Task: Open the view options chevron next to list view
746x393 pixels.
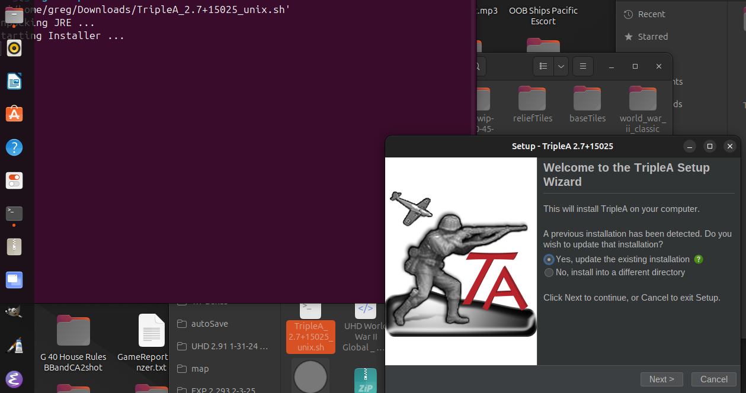Action: pos(561,66)
